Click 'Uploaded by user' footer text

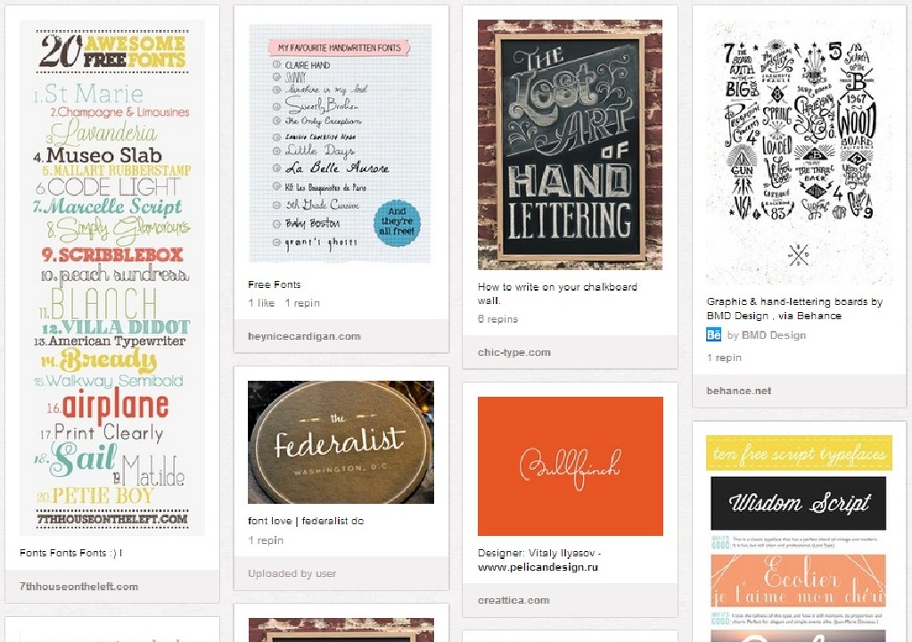coord(292,573)
